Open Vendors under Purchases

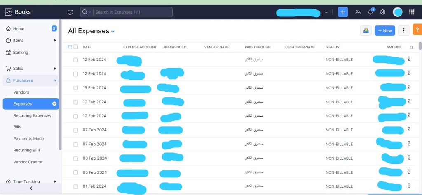point(21,92)
